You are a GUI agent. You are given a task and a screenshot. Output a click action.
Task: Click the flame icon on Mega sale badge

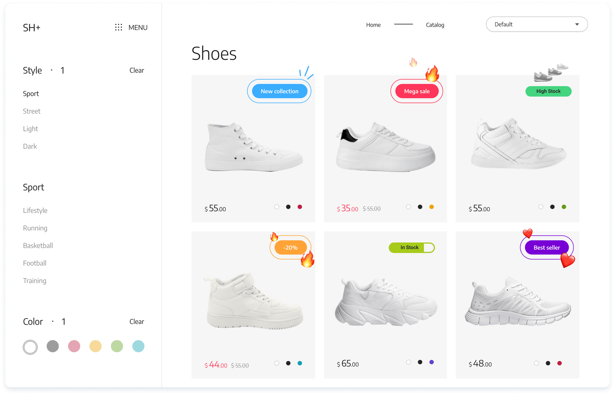[432, 74]
